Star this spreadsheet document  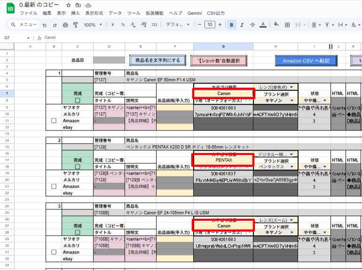69,5
